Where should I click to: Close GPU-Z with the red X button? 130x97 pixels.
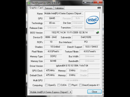tap(98, 2)
